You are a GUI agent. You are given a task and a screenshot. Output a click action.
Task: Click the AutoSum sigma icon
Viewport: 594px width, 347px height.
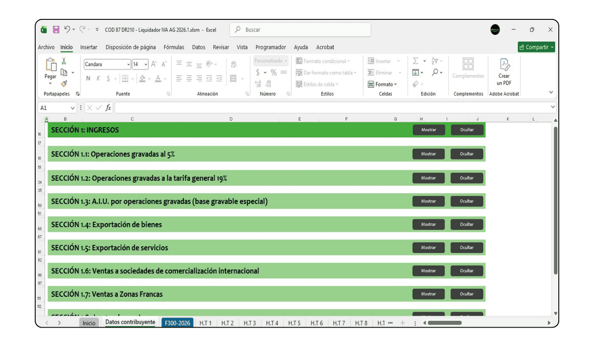point(415,61)
